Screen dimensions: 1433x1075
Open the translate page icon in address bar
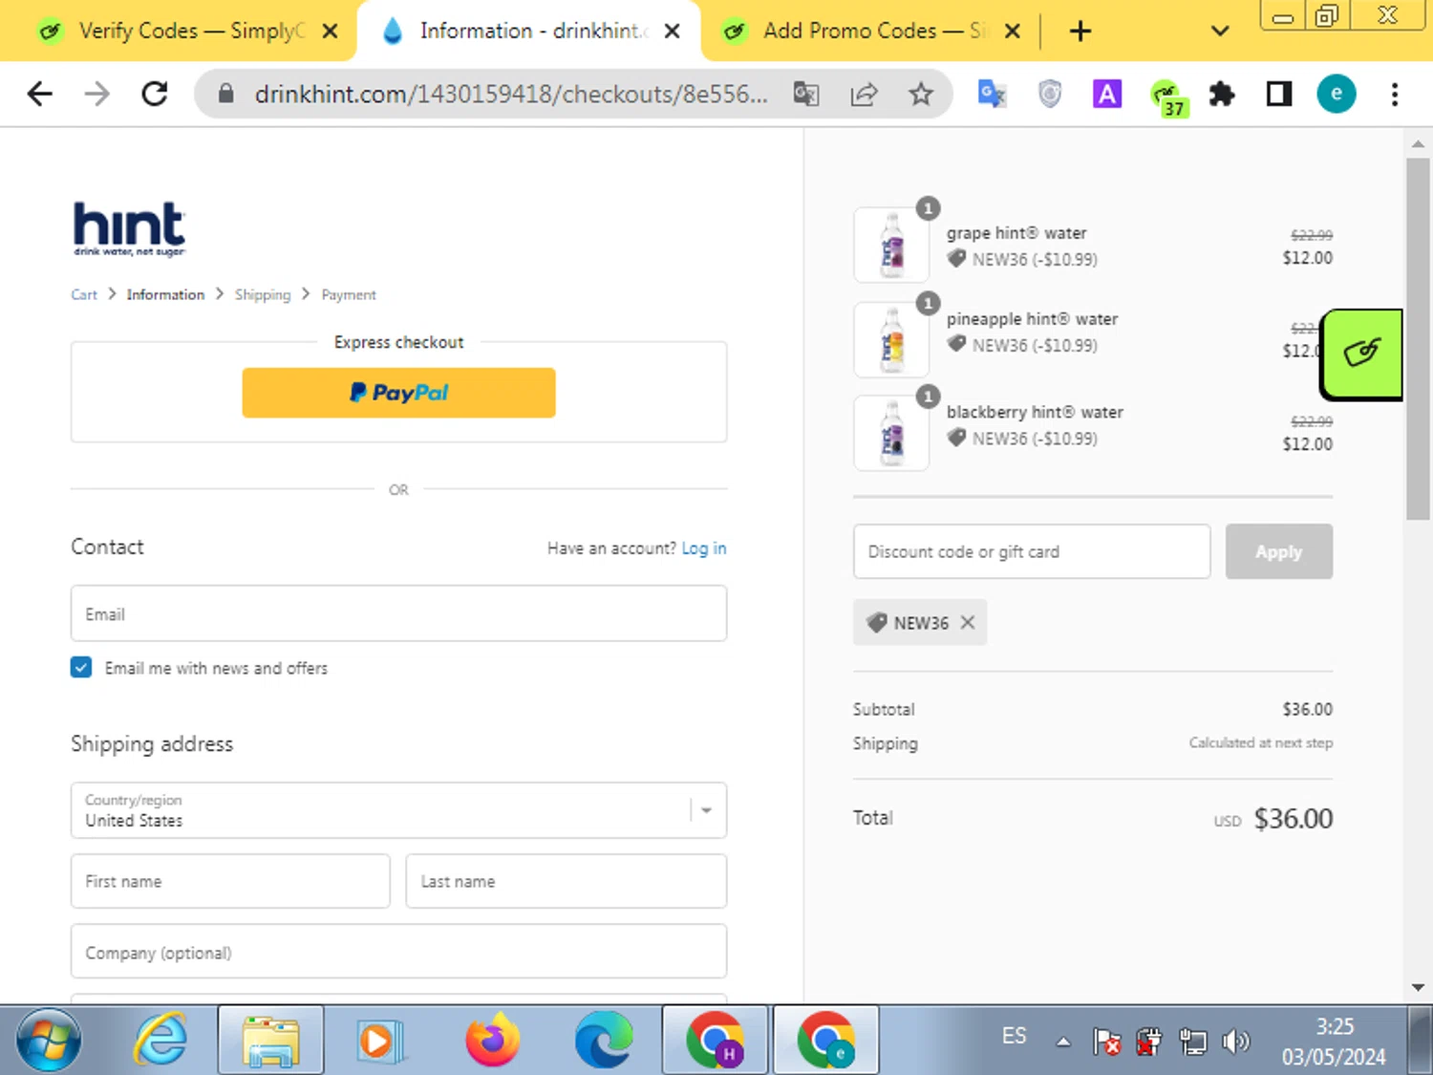(806, 94)
